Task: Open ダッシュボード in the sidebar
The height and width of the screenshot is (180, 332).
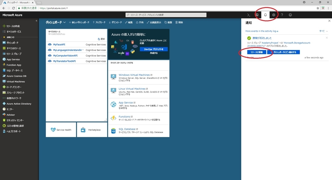Action: [11, 42]
